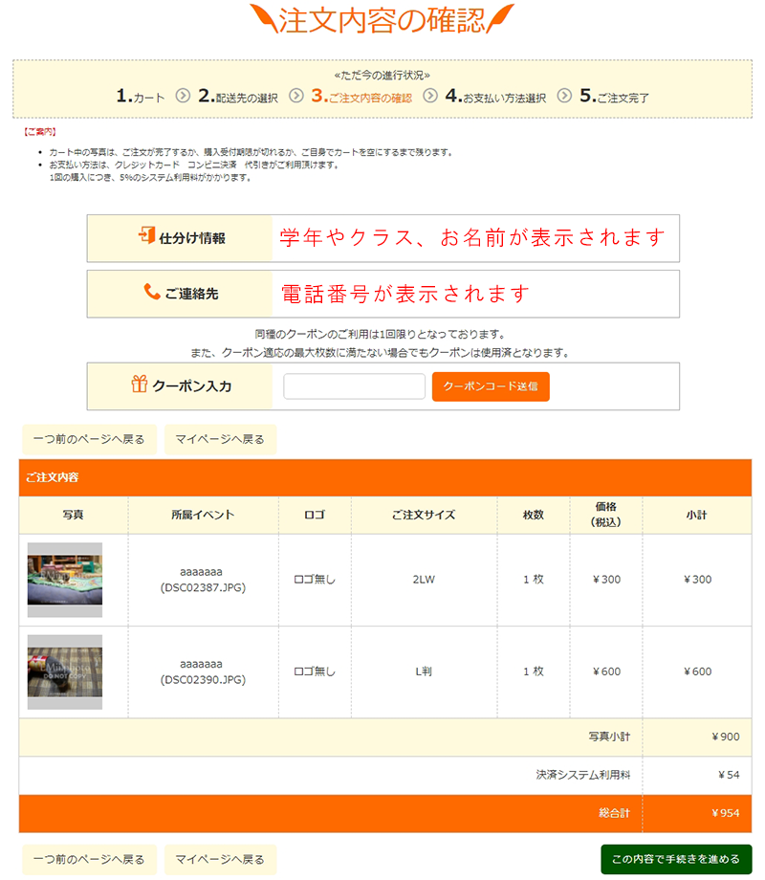This screenshot has height=880, width=765.
Task: Select step 4 お支払い方法選択 in the progress bar
Action: [495, 97]
